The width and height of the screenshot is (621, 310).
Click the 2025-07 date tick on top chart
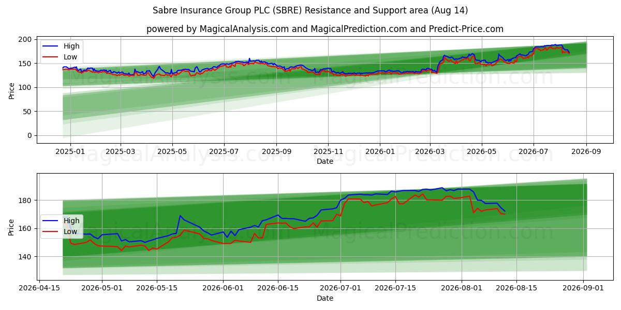coord(224,152)
